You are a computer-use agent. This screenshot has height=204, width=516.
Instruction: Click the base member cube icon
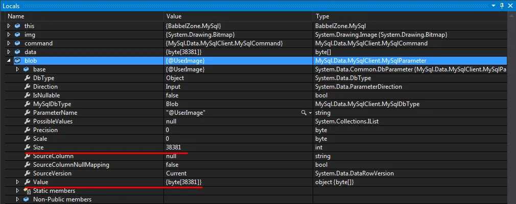pos(27,69)
